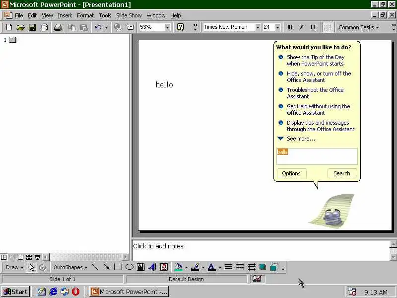Open the Zoom 53% dropdown

coord(167,27)
